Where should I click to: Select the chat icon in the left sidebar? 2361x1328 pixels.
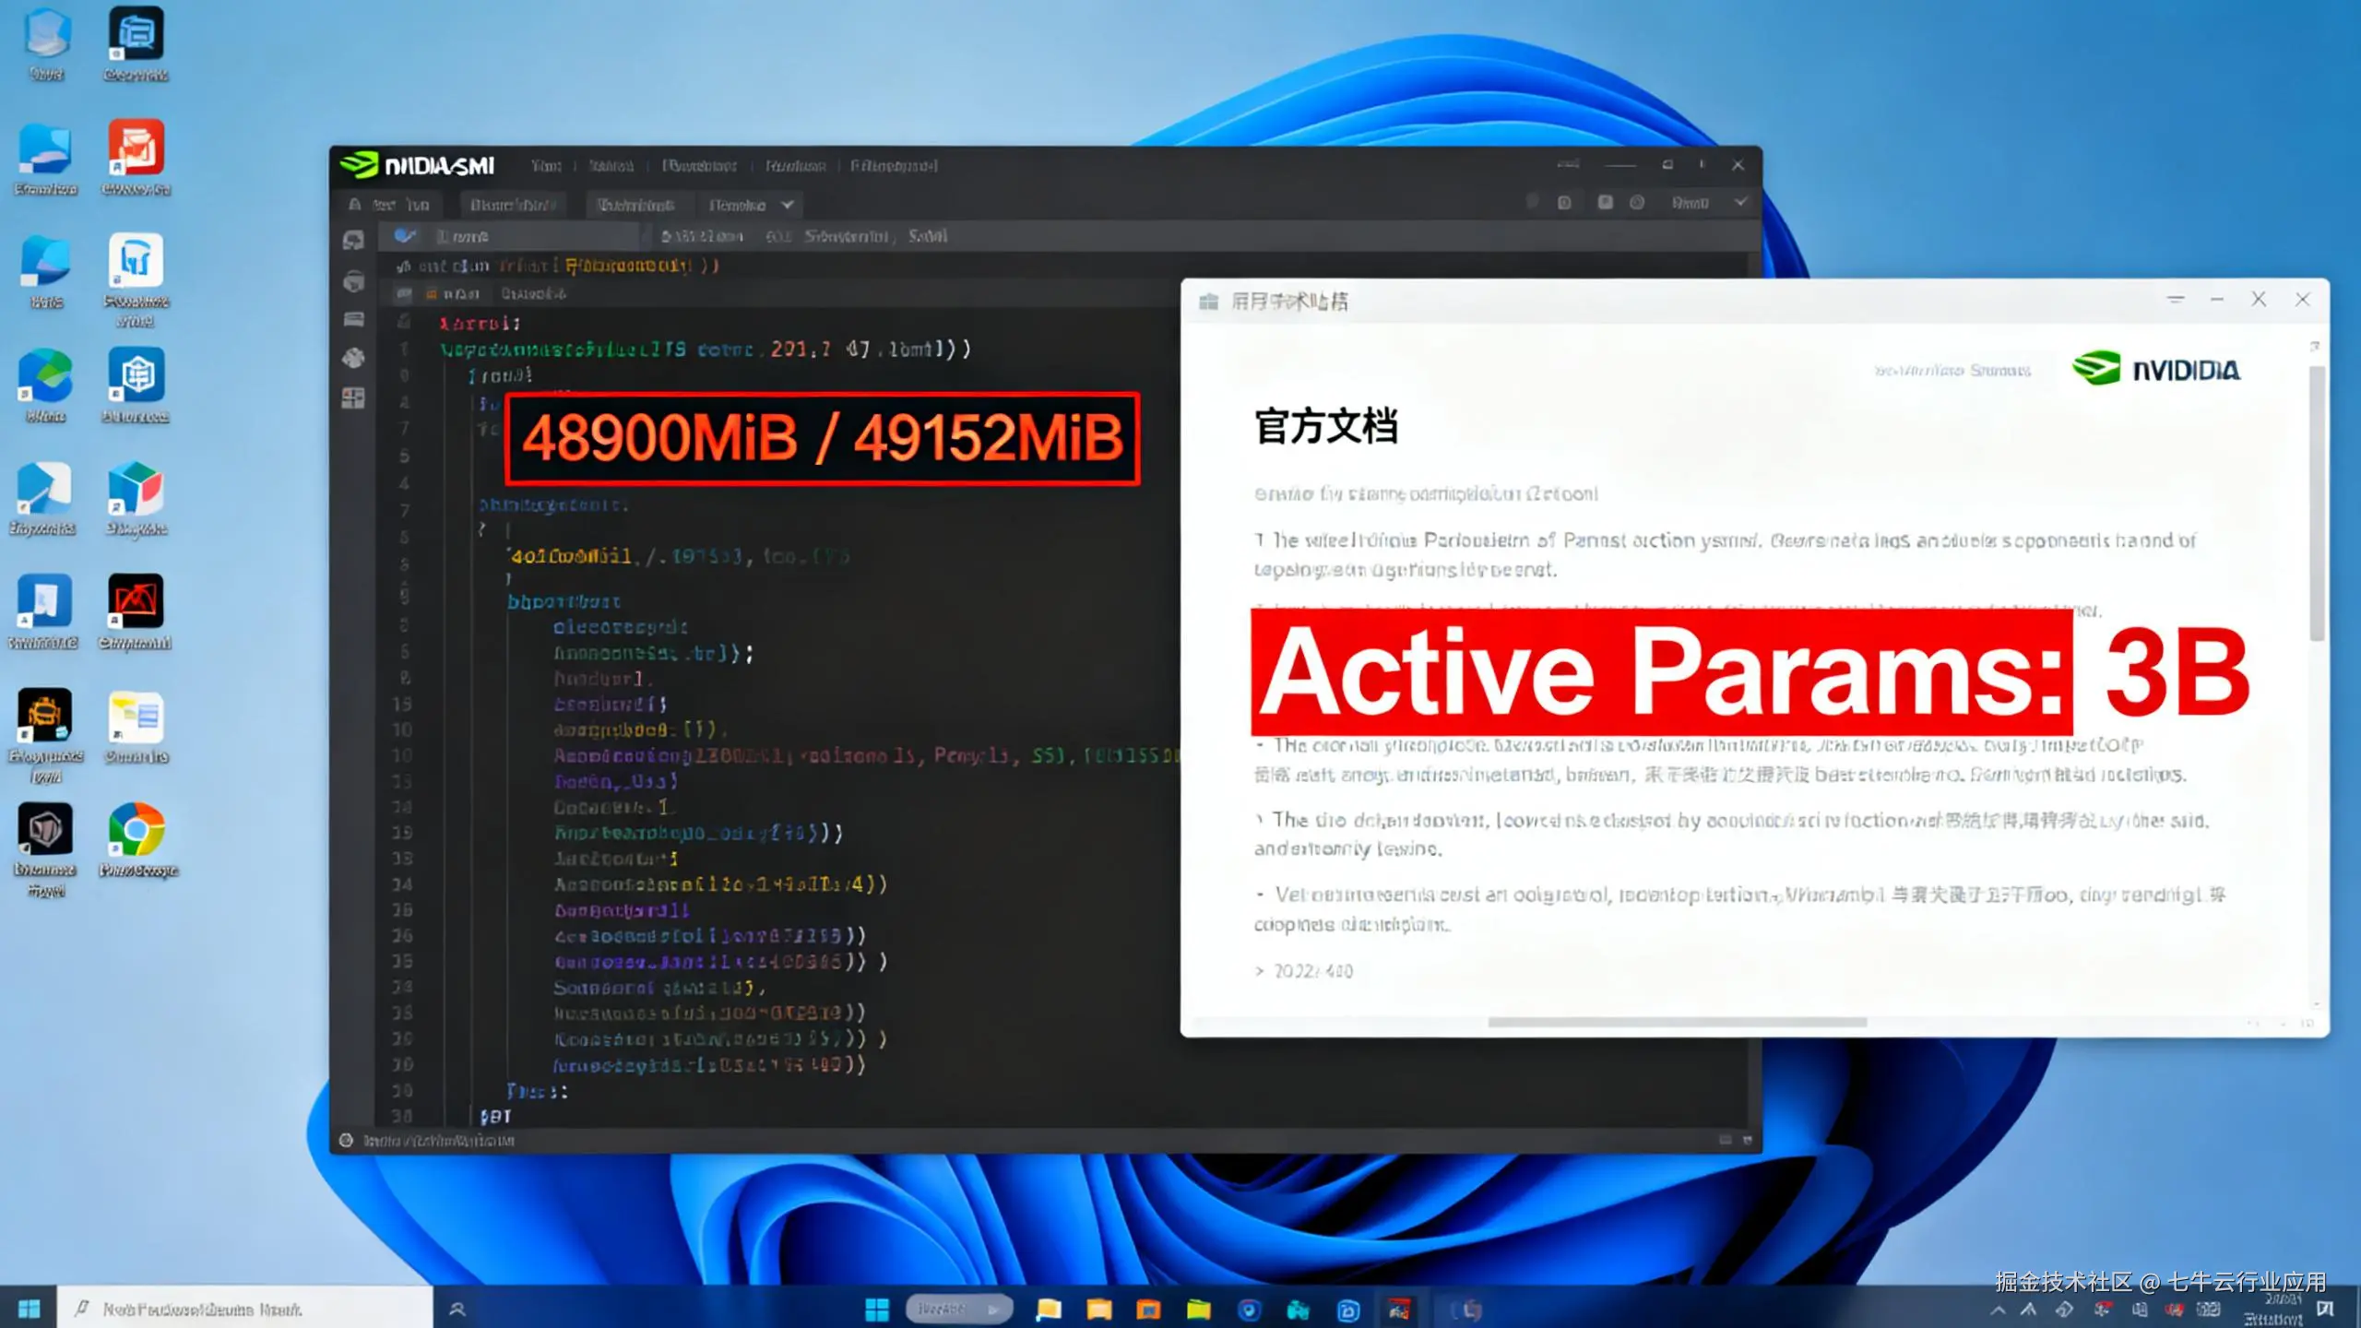pos(351,239)
